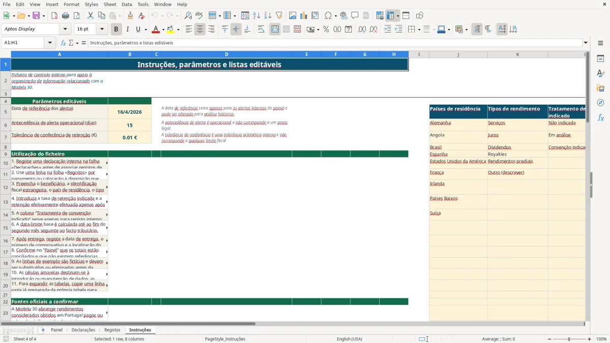Copy the selection
This screenshot has height=343, width=610.
click(x=101, y=16)
